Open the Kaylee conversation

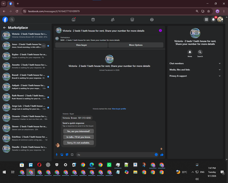click(x=26, y=56)
